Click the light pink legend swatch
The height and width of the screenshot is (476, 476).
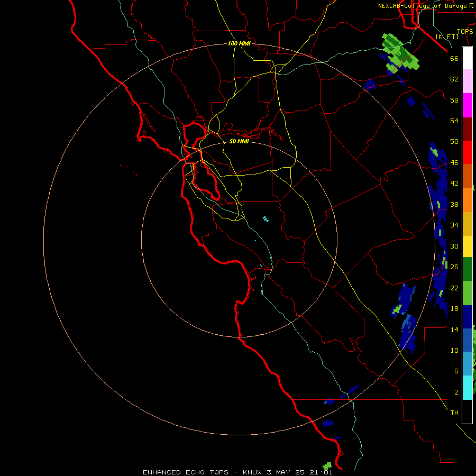(x=467, y=81)
